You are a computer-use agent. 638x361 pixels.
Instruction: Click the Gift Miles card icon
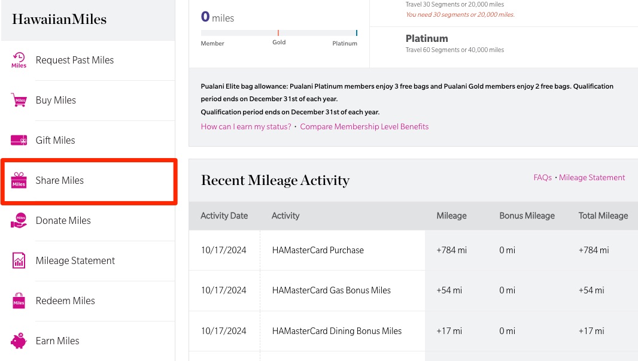[x=19, y=140]
